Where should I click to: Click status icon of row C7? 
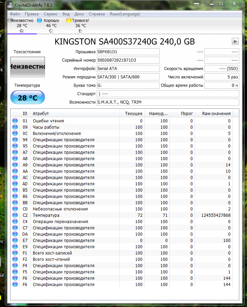point(15,228)
